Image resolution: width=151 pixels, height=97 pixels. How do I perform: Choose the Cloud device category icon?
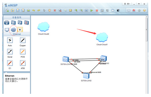click(13, 30)
